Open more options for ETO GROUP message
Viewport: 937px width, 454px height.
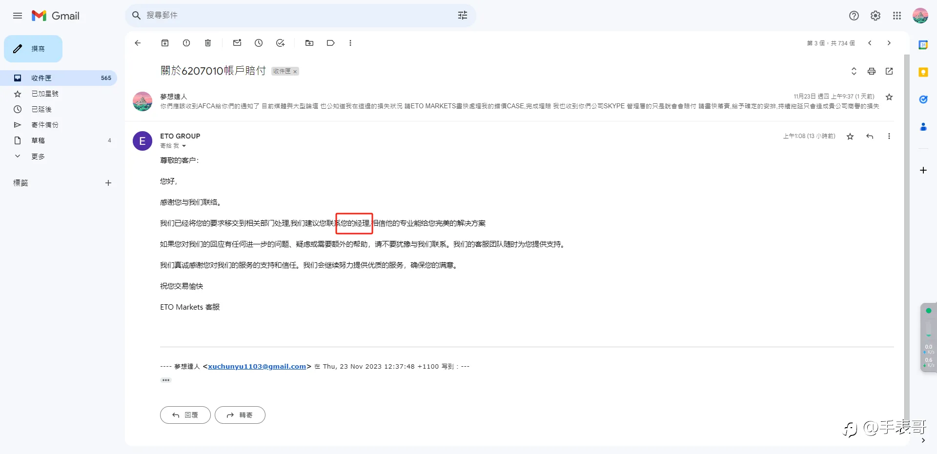pyautogui.click(x=889, y=136)
